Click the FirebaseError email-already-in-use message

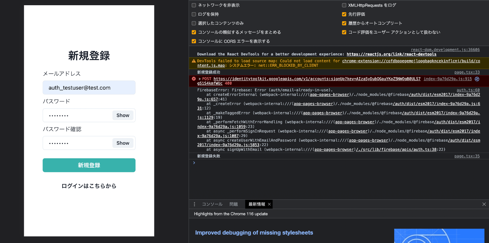265,90
